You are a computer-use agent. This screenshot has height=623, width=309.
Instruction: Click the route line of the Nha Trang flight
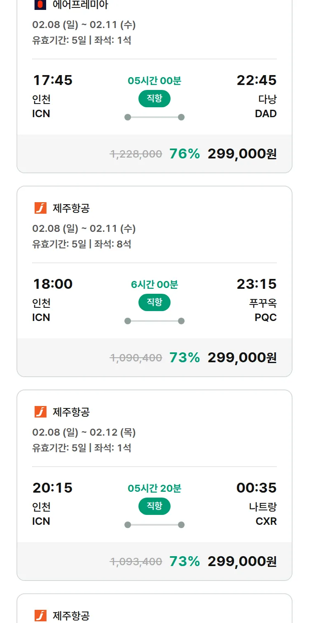(154, 525)
